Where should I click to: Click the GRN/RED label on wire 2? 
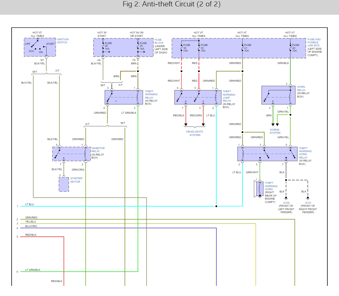point(31,218)
